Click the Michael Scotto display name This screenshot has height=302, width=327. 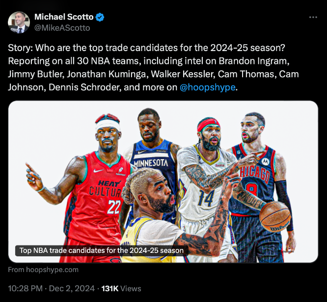pyautogui.click(x=64, y=17)
